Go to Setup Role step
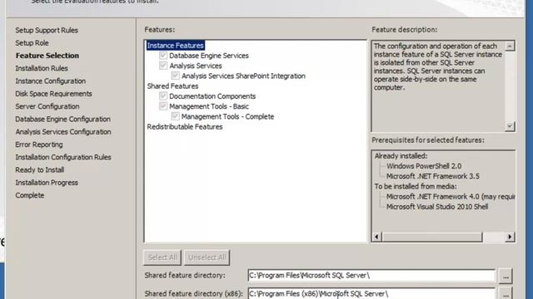The width and height of the screenshot is (533, 299). 32,43
